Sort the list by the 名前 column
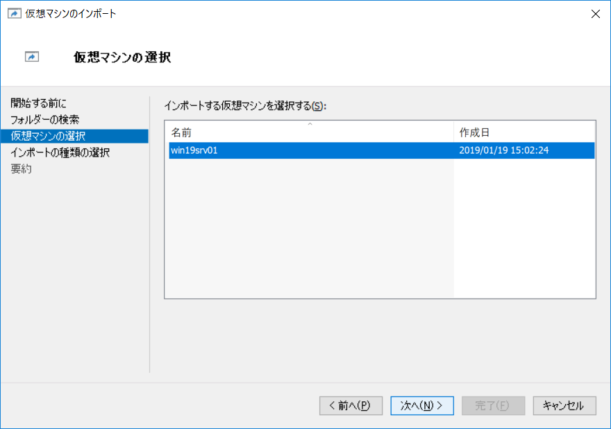The width and height of the screenshot is (611, 429). [208, 131]
